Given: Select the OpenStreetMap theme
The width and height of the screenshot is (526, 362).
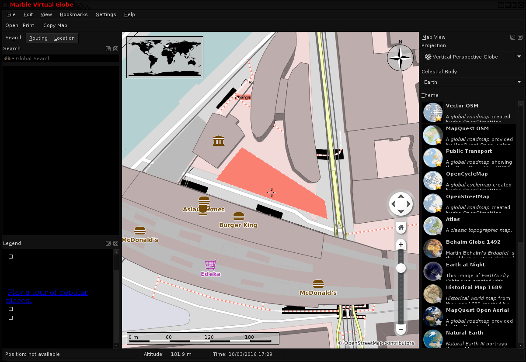Looking at the screenshot, I should click(x=469, y=203).
